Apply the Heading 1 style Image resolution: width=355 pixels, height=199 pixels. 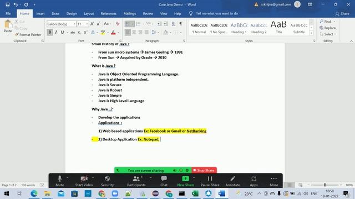click(239, 28)
